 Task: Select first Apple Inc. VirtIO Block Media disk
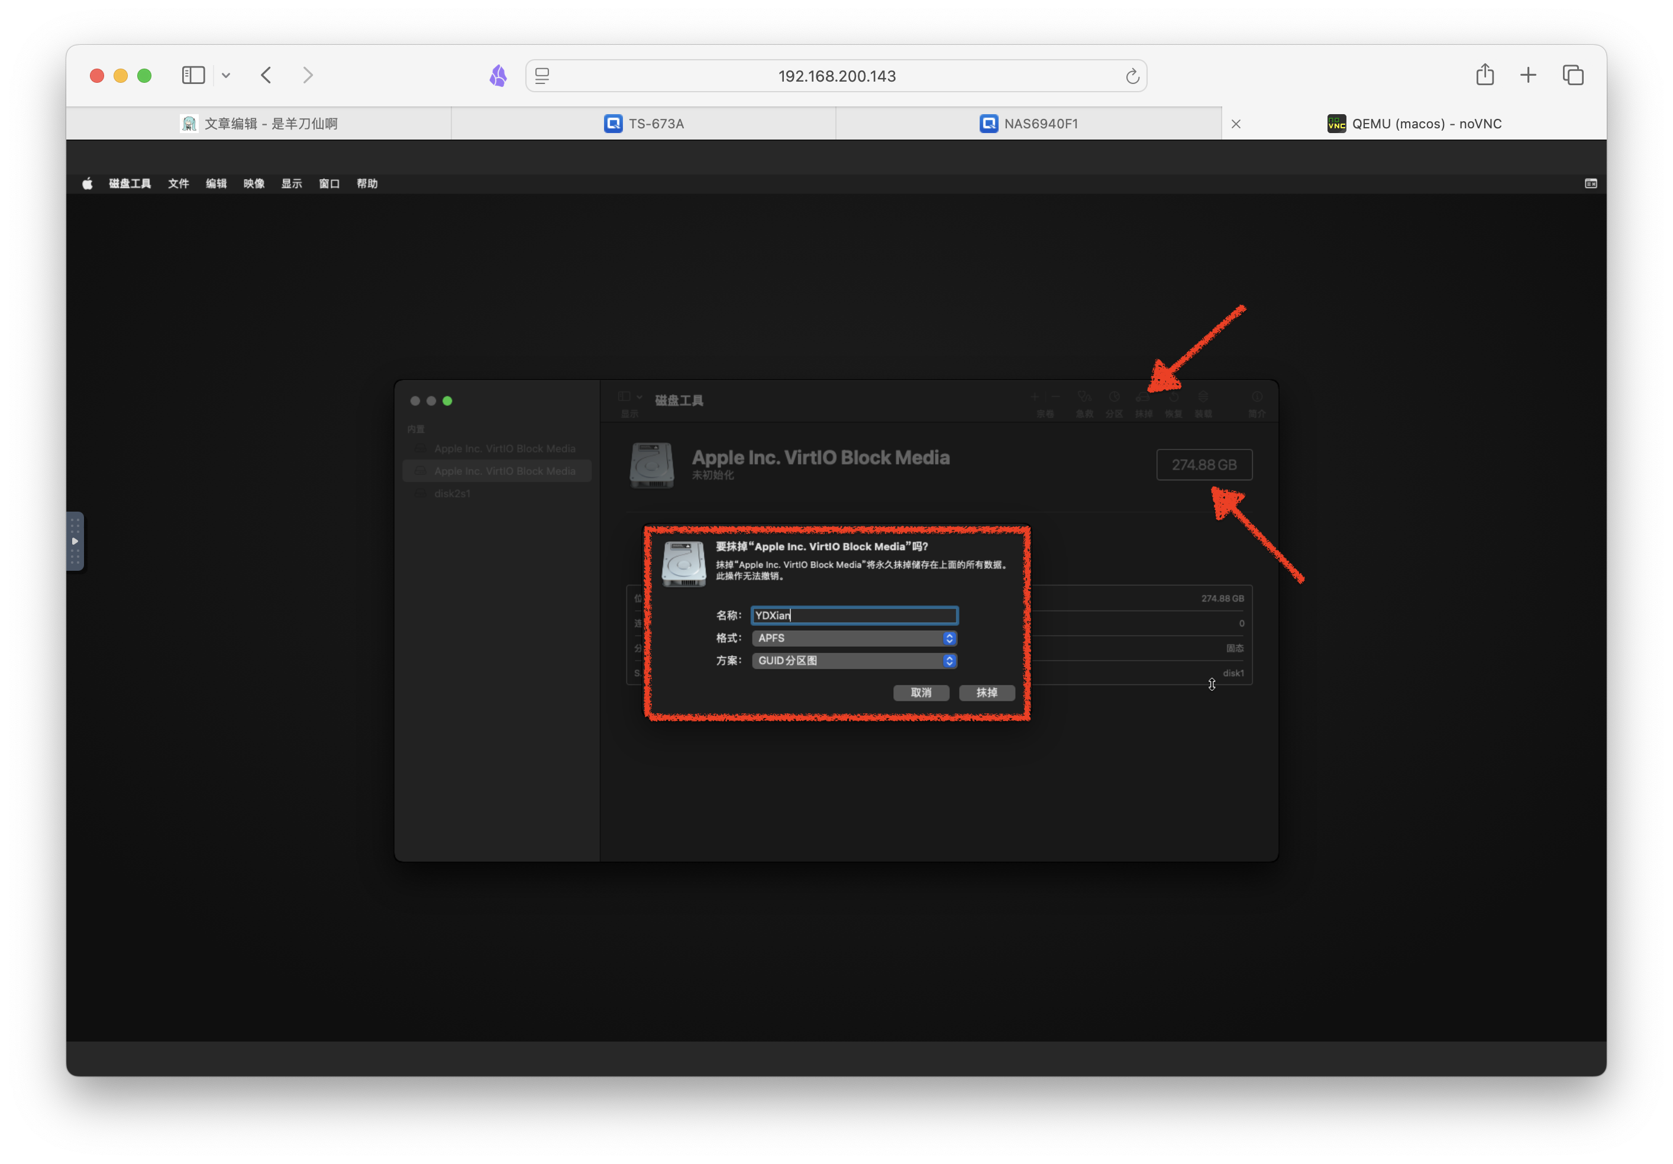(497, 449)
